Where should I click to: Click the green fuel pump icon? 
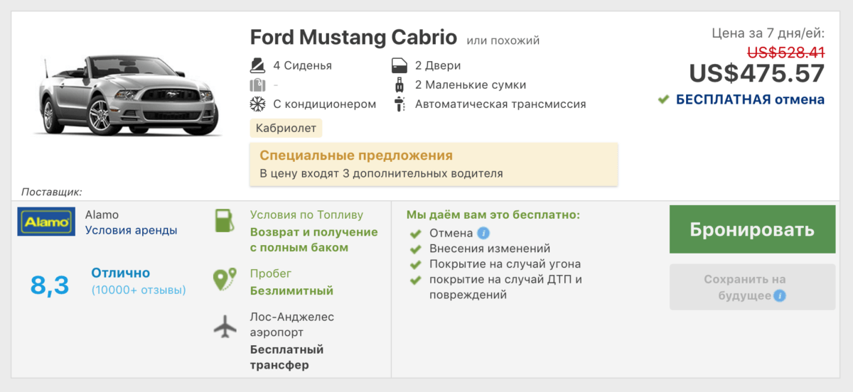pyautogui.click(x=225, y=222)
